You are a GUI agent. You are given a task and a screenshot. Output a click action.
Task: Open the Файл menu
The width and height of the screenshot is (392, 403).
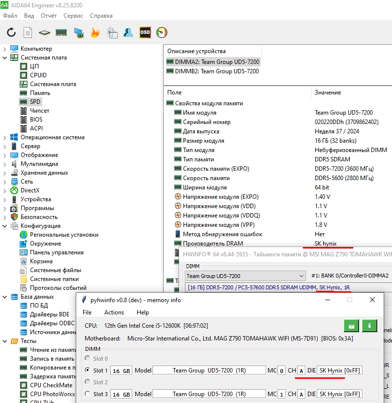click(x=10, y=16)
